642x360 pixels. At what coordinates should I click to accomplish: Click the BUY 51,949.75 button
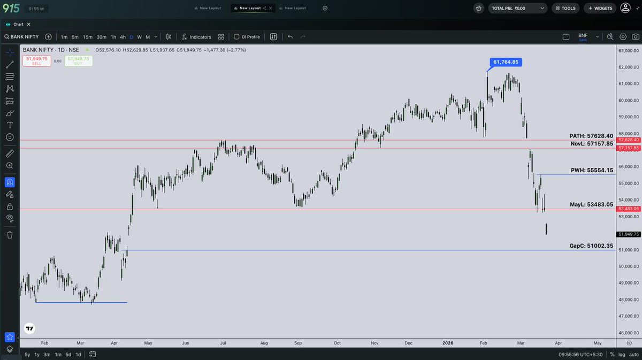tap(79, 61)
